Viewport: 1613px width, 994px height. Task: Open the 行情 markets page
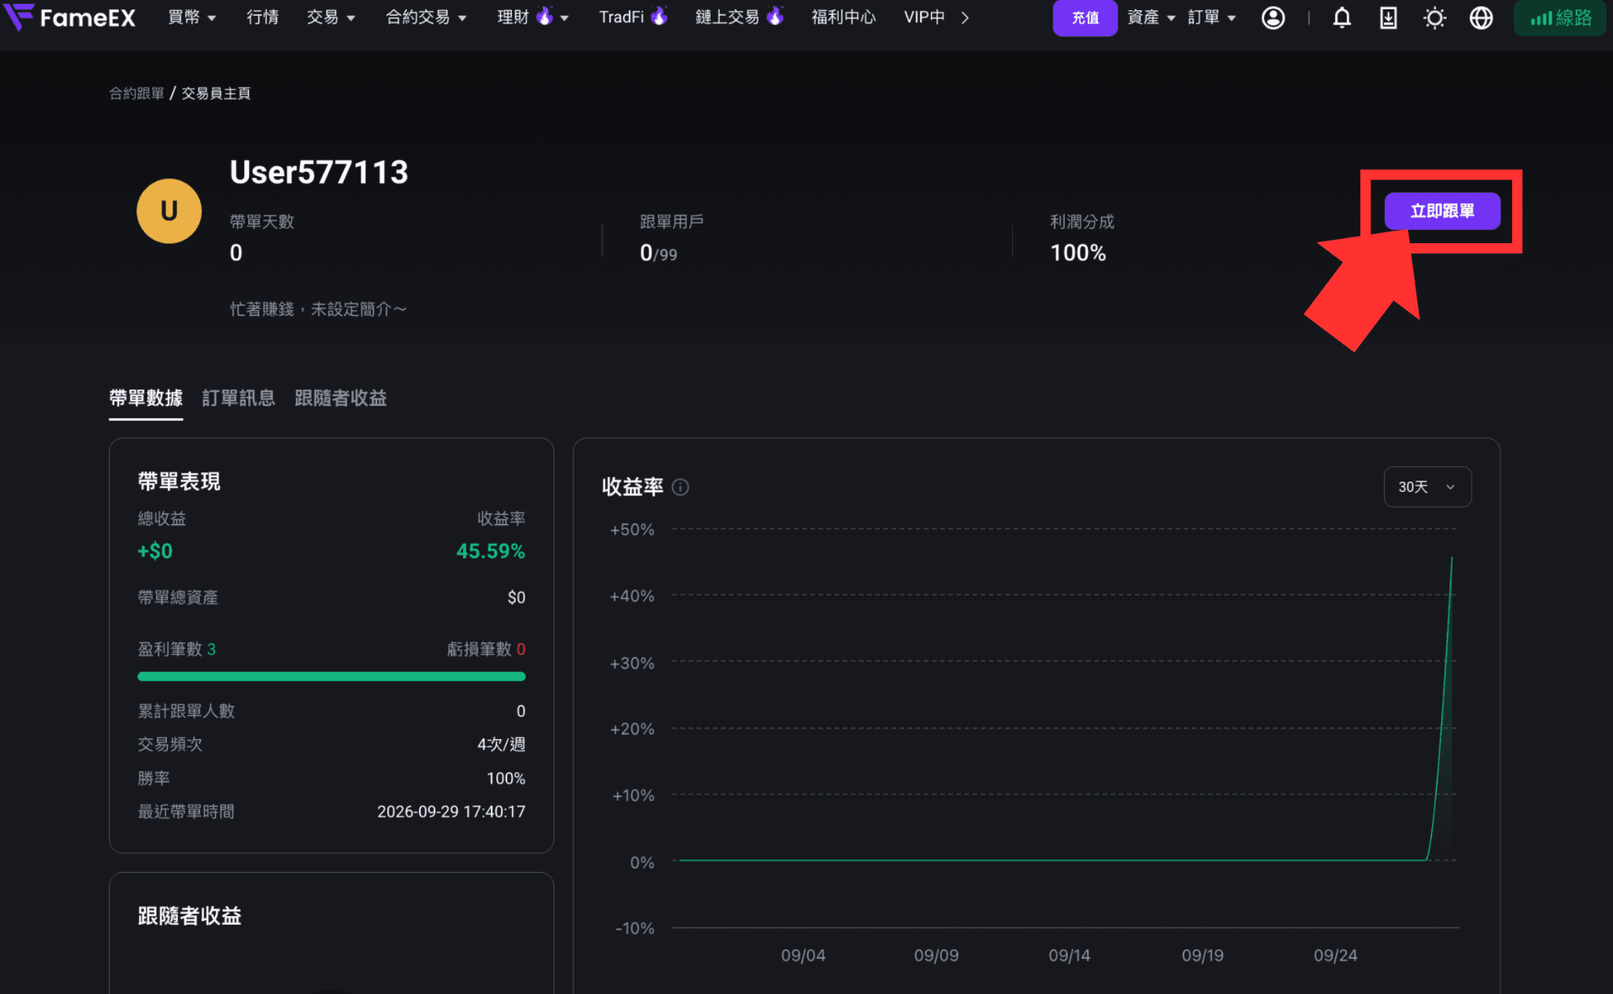tap(262, 17)
